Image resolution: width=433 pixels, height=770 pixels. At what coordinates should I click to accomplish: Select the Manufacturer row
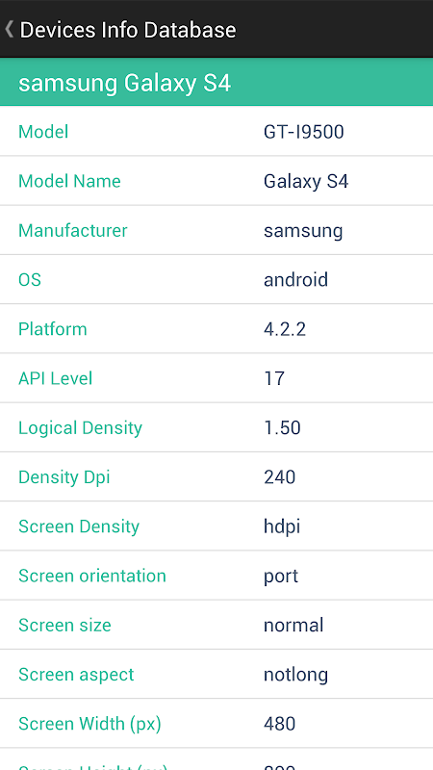(216, 230)
